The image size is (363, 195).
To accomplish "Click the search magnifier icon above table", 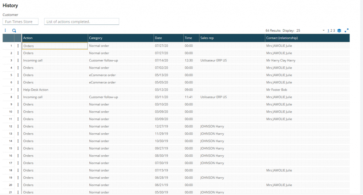I will coord(14,31).
